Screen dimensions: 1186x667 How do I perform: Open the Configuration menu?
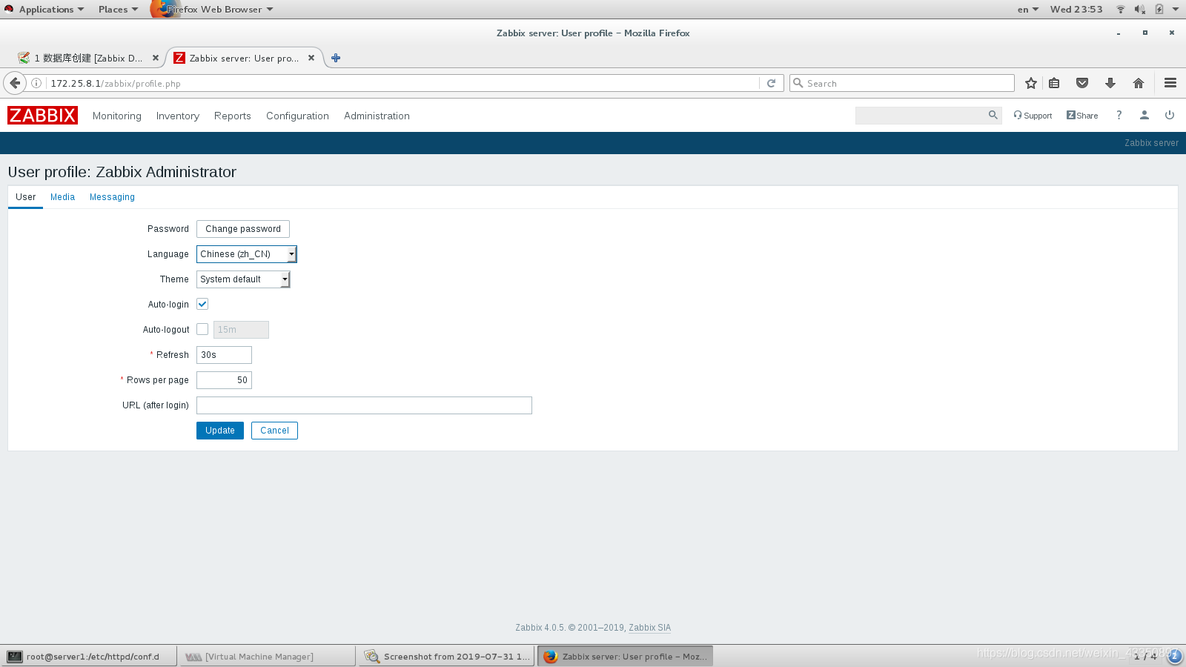point(297,116)
